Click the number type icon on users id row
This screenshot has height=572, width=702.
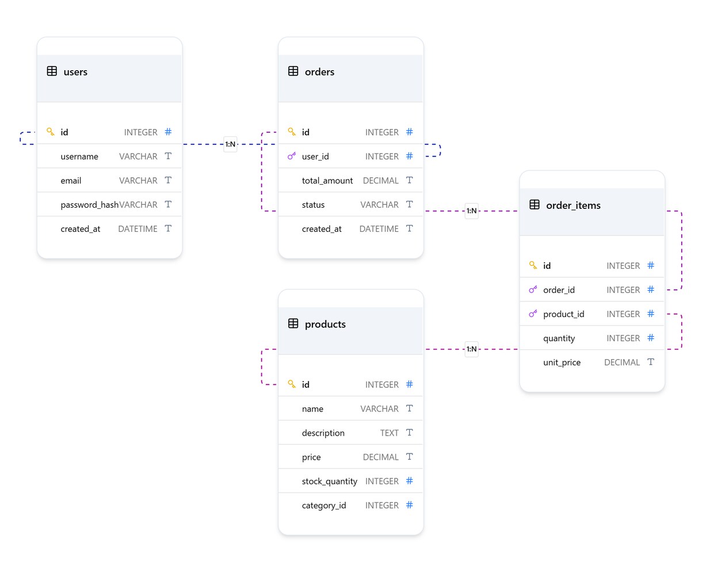pos(168,132)
